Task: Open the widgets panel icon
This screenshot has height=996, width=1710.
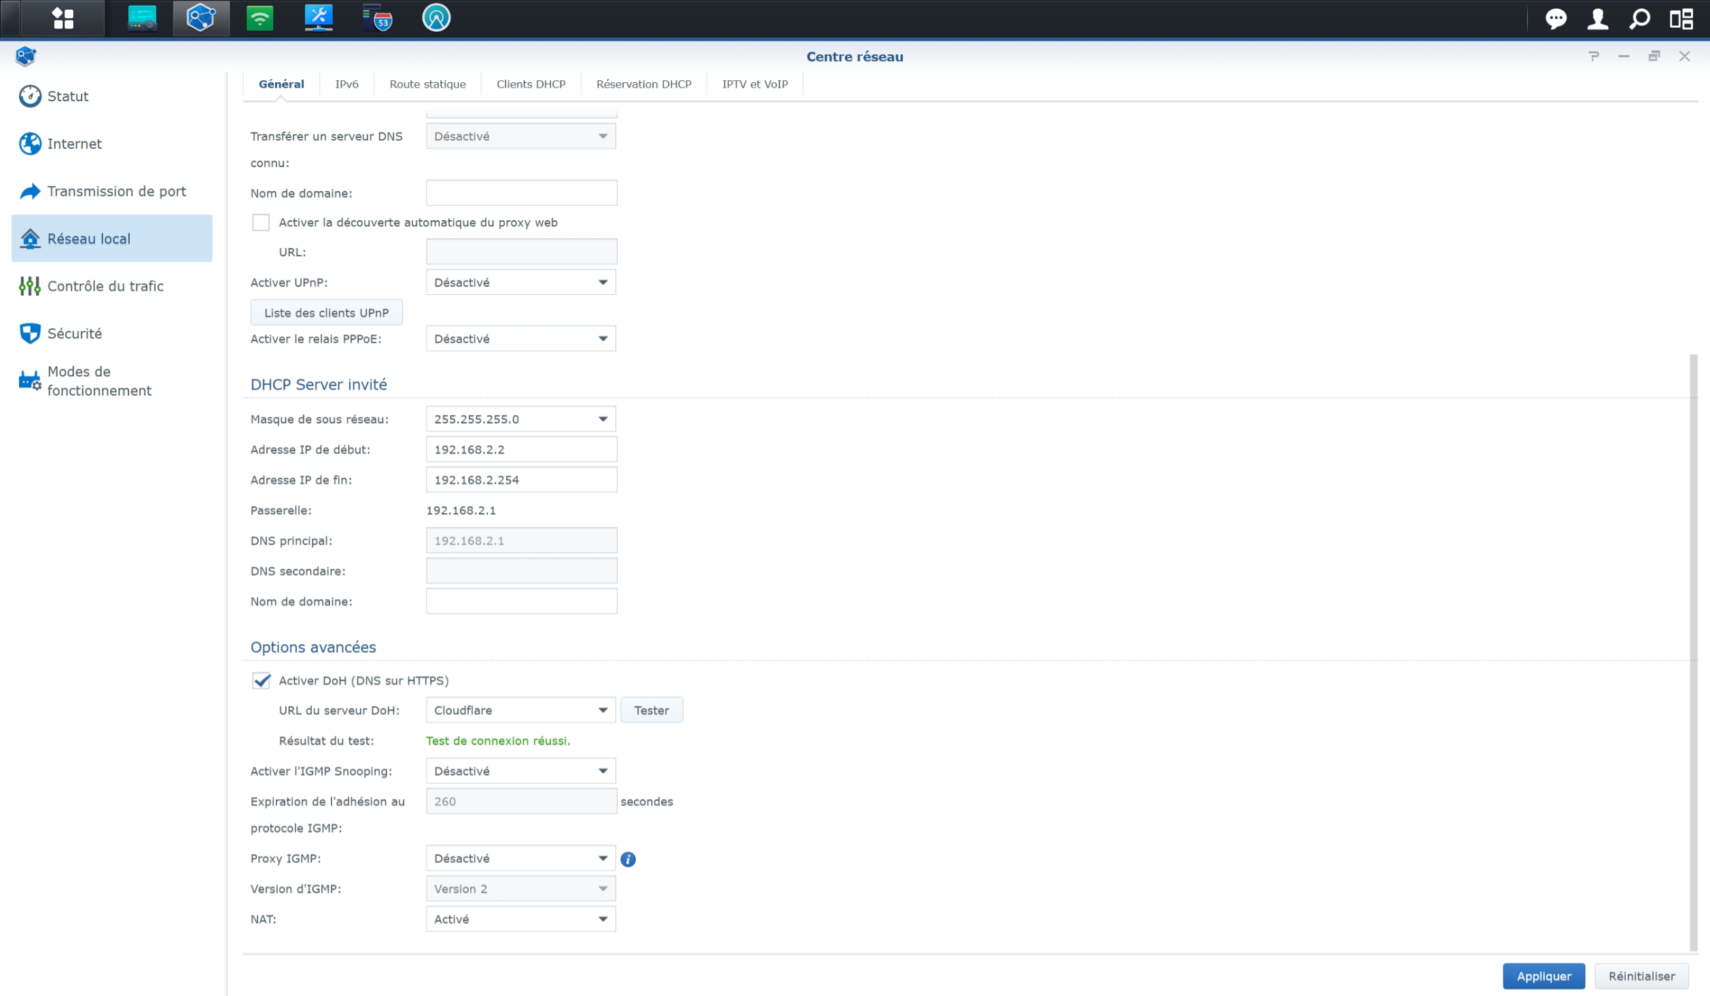Action: click(1681, 18)
